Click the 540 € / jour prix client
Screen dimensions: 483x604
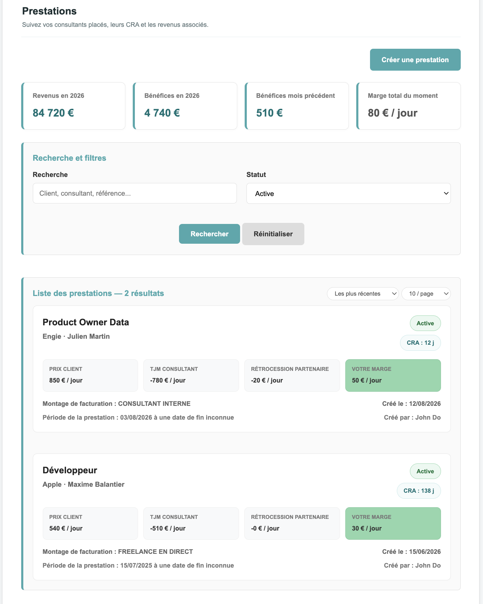[66, 528]
